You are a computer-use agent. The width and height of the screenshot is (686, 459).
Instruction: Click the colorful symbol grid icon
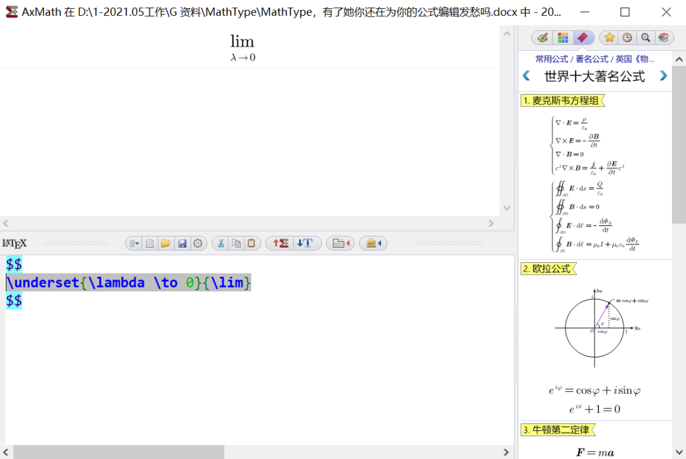pos(563,37)
